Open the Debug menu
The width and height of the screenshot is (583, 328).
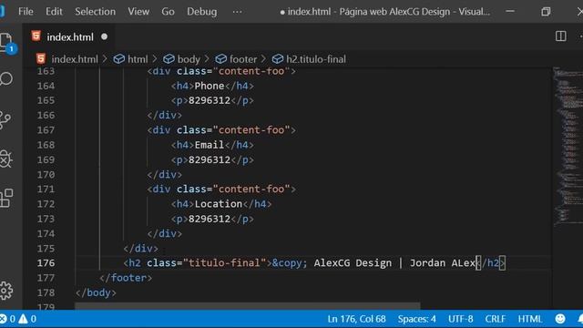pyautogui.click(x=202, y=12)
